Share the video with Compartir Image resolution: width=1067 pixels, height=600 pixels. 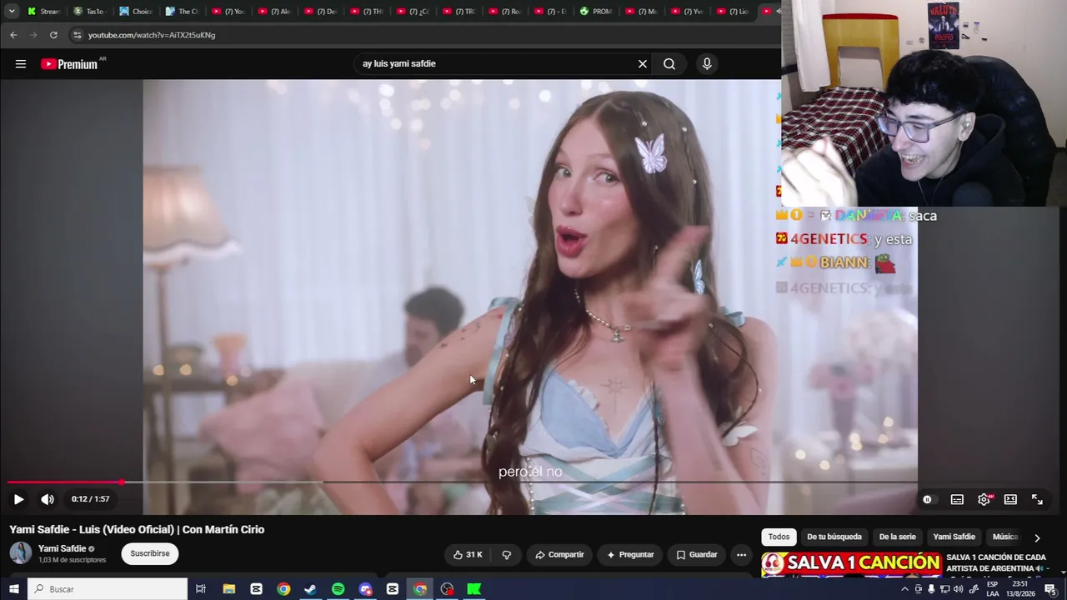(x=559, y=555)
